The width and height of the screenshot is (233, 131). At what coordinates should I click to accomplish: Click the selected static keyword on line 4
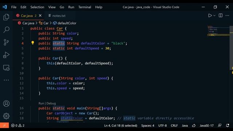point(59,43)
